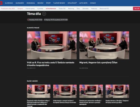
Task: Open the AUTO-MOTO menu section
Action: (x=83, y=3)
